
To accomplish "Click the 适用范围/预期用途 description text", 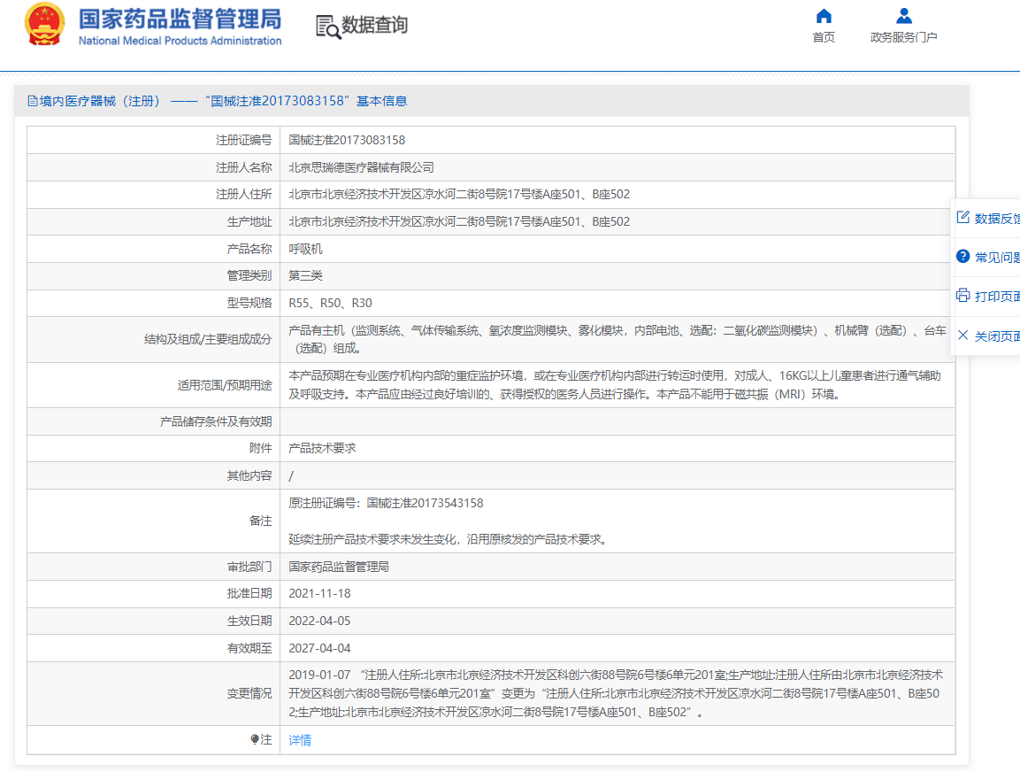I will (x=615, y=385).
